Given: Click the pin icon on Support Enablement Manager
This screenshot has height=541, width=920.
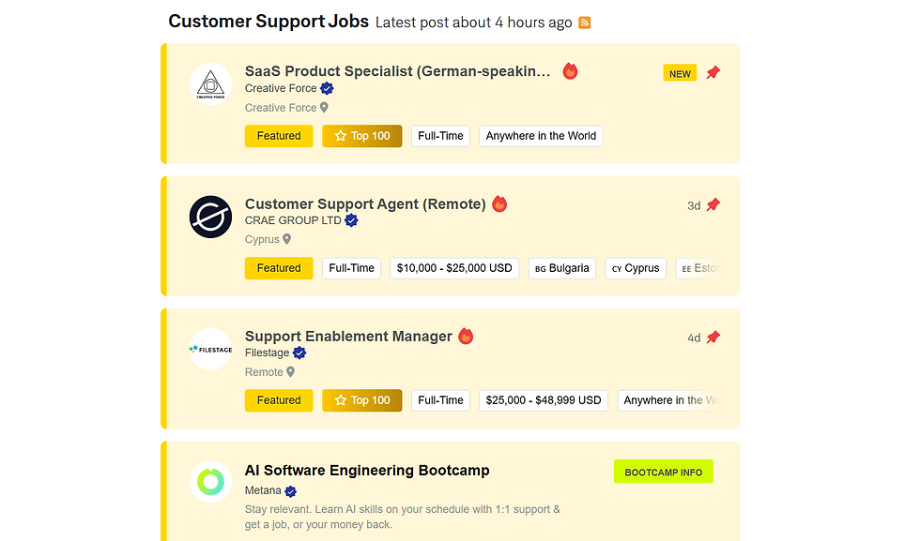Looking at the screenshot, I should tap(713, 337).
